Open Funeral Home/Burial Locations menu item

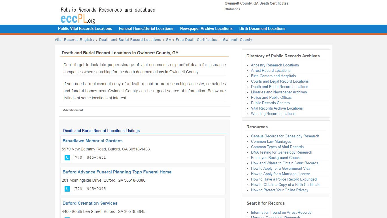coord(146,29)
